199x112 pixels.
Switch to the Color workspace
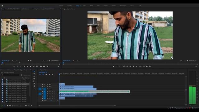[x=84, y=6]
